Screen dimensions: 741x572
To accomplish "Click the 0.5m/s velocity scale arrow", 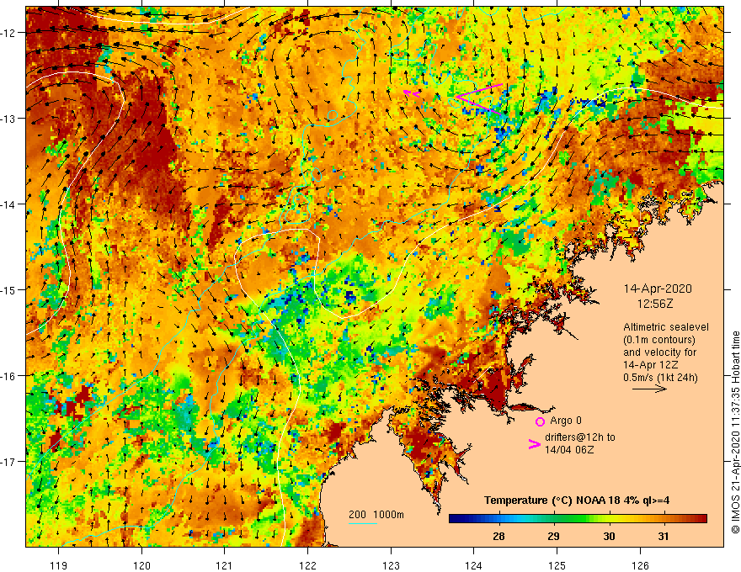I will tap(649, 389).
